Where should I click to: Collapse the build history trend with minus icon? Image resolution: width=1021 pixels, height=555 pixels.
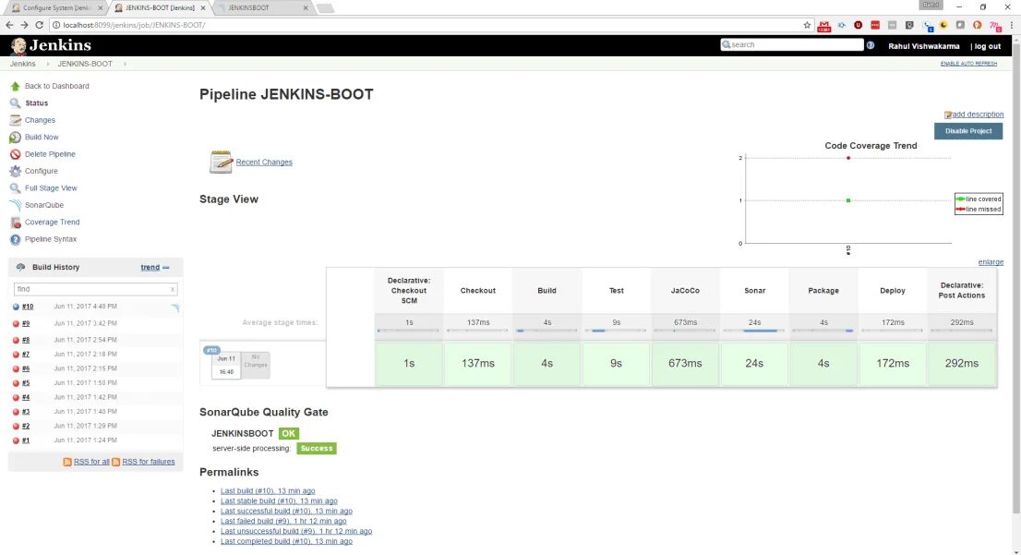point(166,268)
